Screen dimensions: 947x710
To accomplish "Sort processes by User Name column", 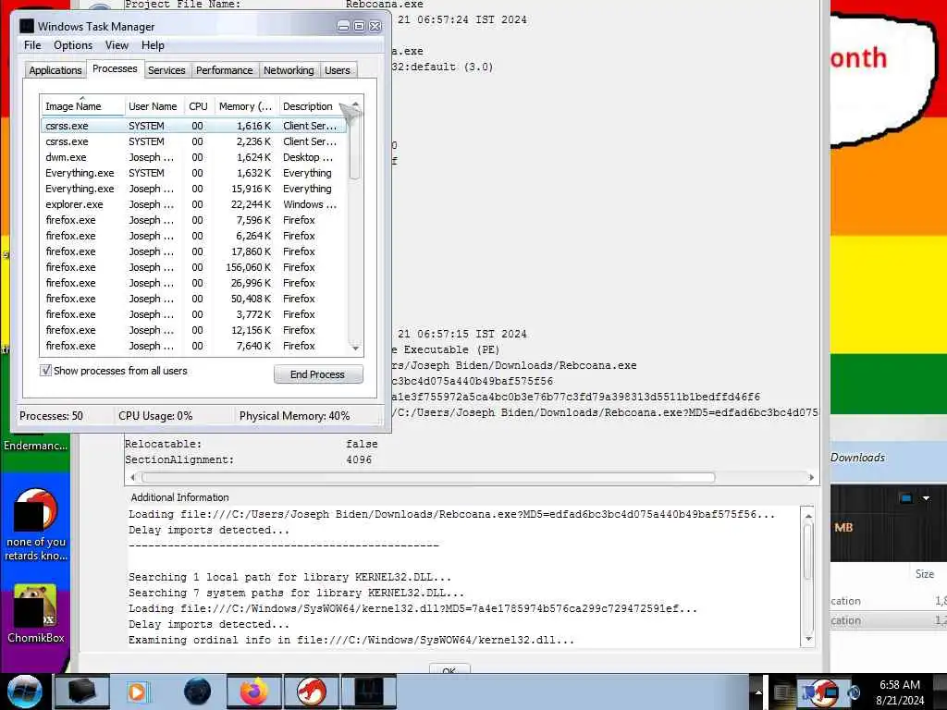I will tap(153, 106).
